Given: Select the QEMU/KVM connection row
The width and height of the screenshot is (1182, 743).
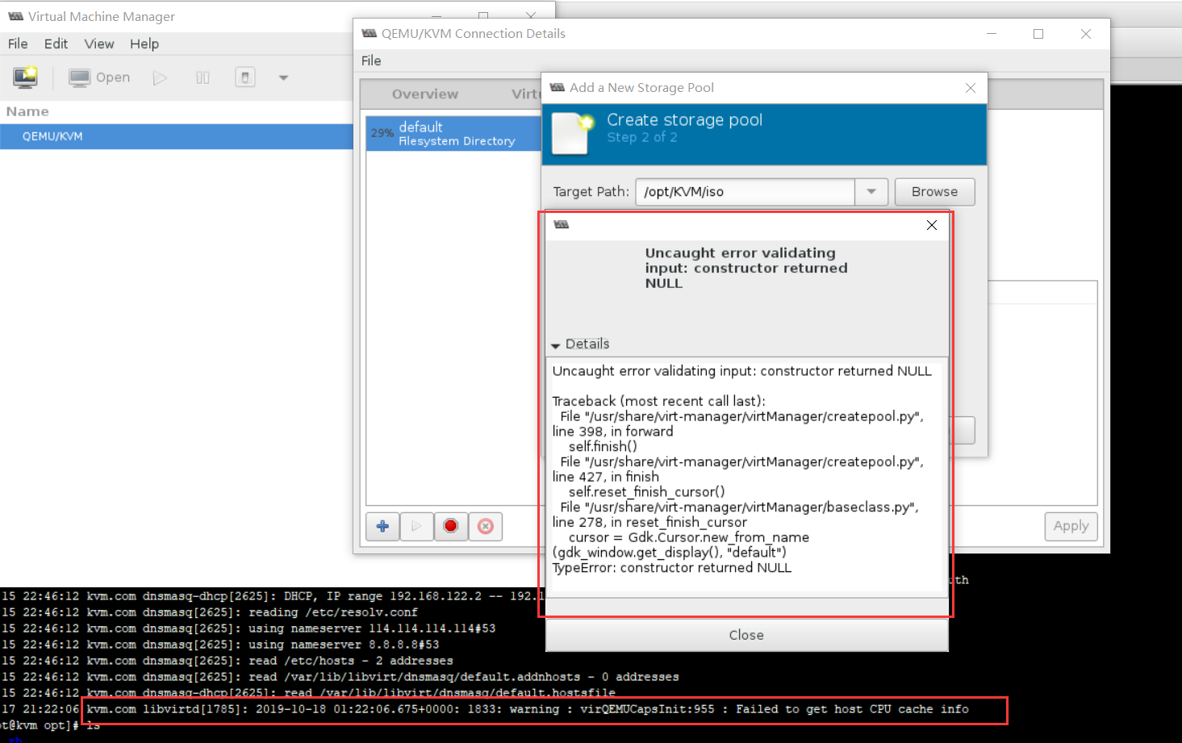Looking at the screenshot, I should point(177,136).
